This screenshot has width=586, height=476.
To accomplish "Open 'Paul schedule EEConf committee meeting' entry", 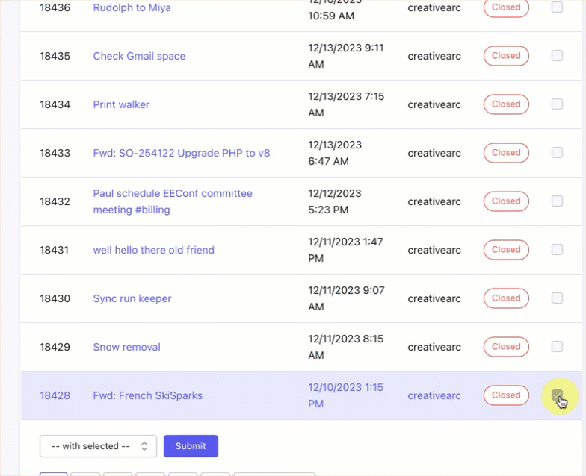I will tap(172, 201).
